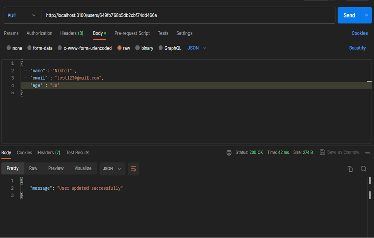Open the request Headers (8) tab
374x238 pixels.
point(72,33)
